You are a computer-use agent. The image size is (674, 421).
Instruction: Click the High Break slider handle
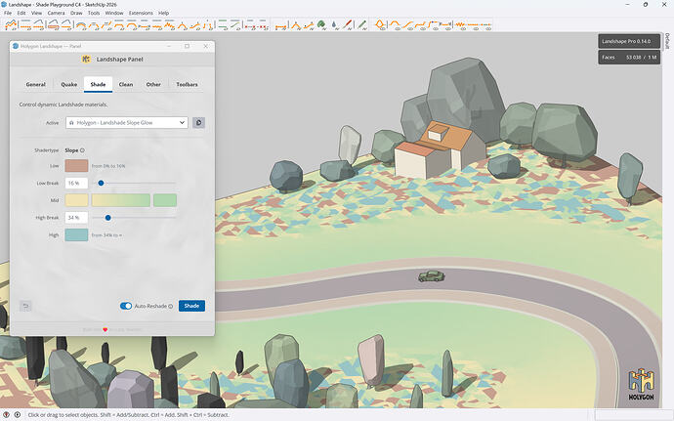click(108, 218)
